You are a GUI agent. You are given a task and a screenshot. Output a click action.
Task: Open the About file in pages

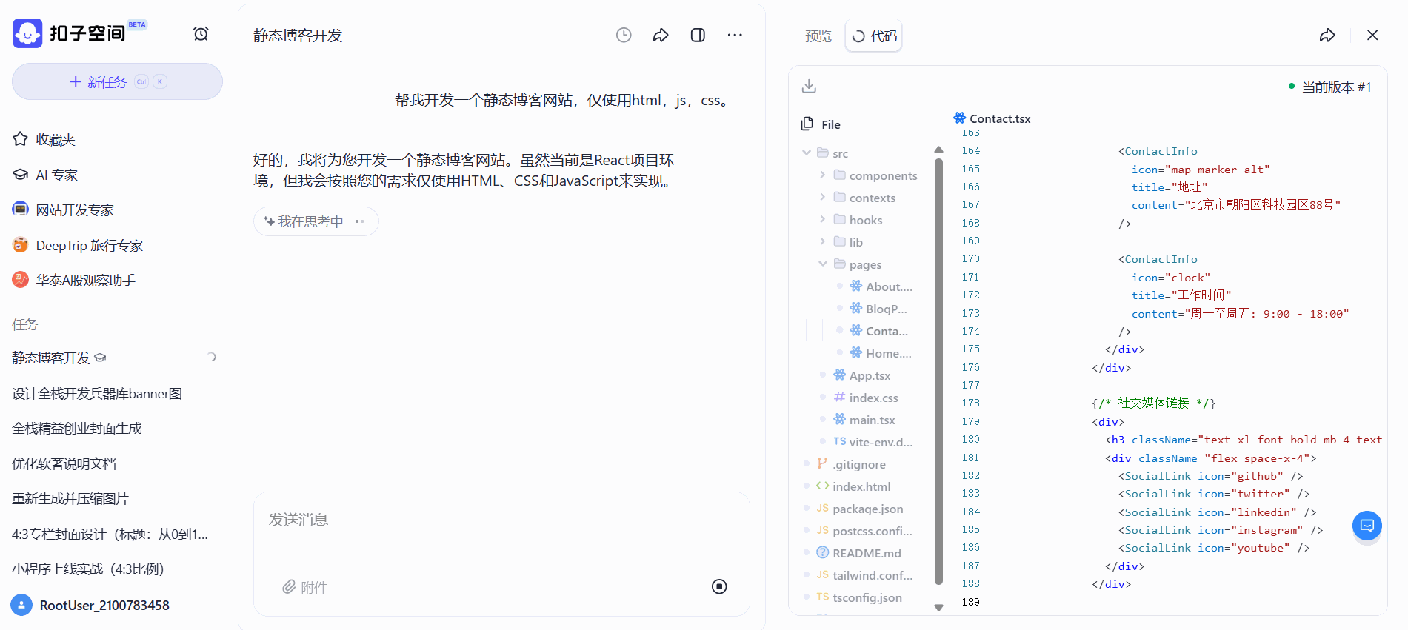pyautogui.click(x=881, y=286)
